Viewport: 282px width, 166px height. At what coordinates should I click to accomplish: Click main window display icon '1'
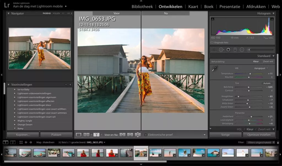tap(6, 142)
